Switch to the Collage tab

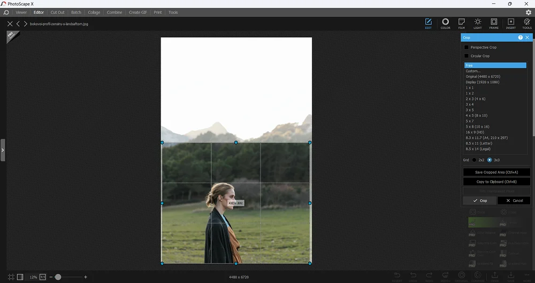[x=94, y=12]
